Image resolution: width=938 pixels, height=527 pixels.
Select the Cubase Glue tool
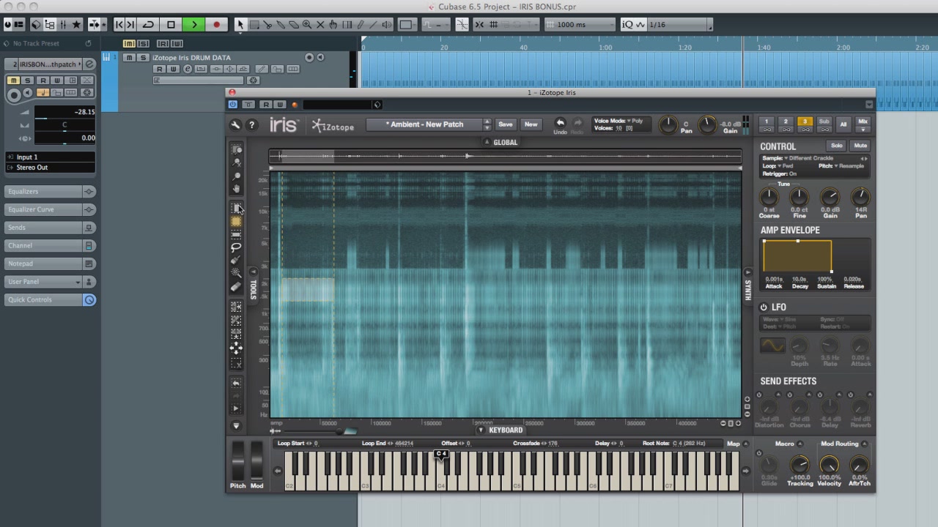[x=281, y=25]
